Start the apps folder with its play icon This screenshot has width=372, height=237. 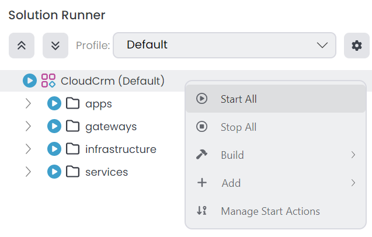[x=54, y=104]
